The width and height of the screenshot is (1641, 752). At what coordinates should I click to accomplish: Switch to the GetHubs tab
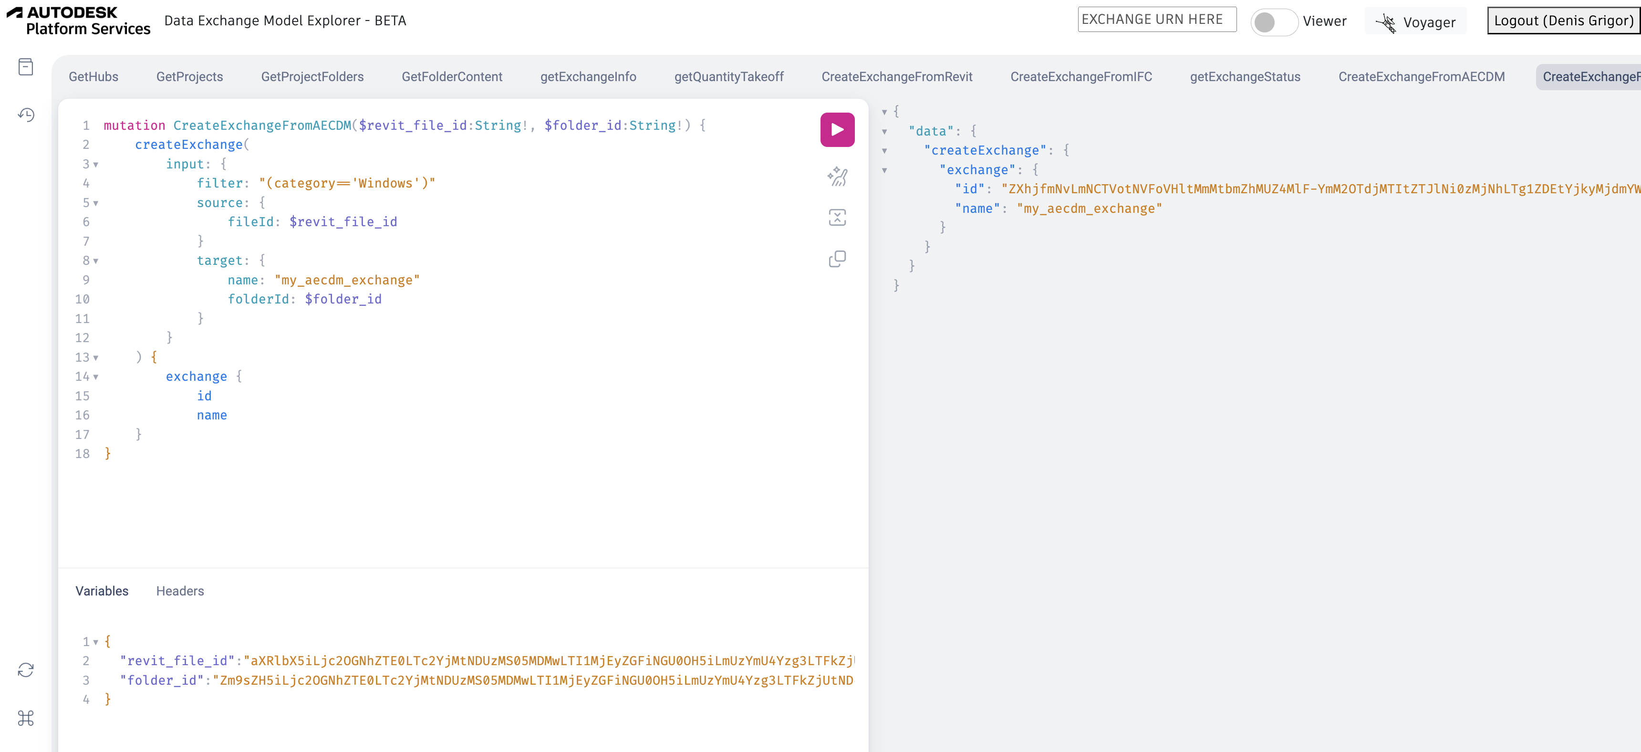[93, 77]
